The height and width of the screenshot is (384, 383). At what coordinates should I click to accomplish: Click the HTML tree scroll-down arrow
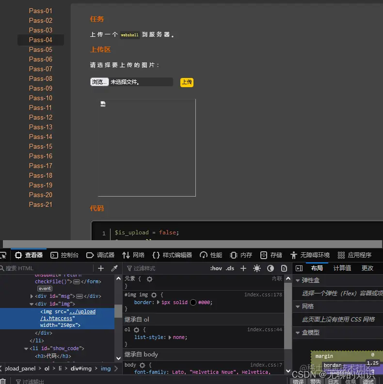point(118,358)
